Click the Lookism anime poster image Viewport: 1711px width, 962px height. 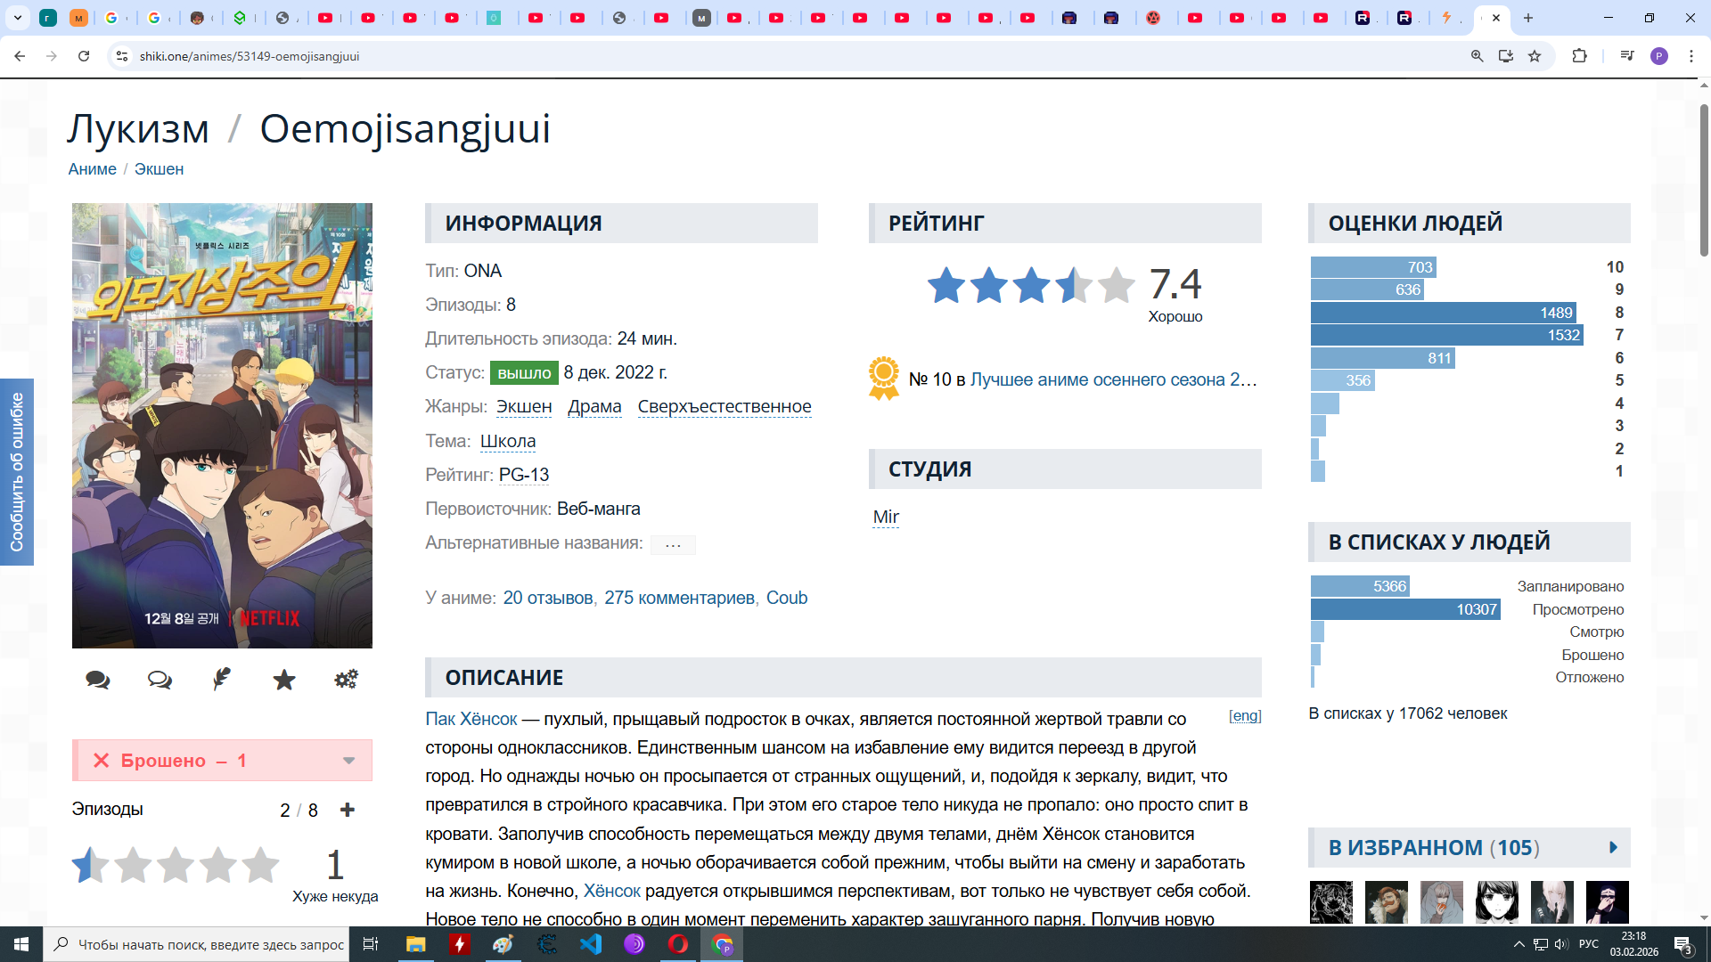click(x=222, y=426)
